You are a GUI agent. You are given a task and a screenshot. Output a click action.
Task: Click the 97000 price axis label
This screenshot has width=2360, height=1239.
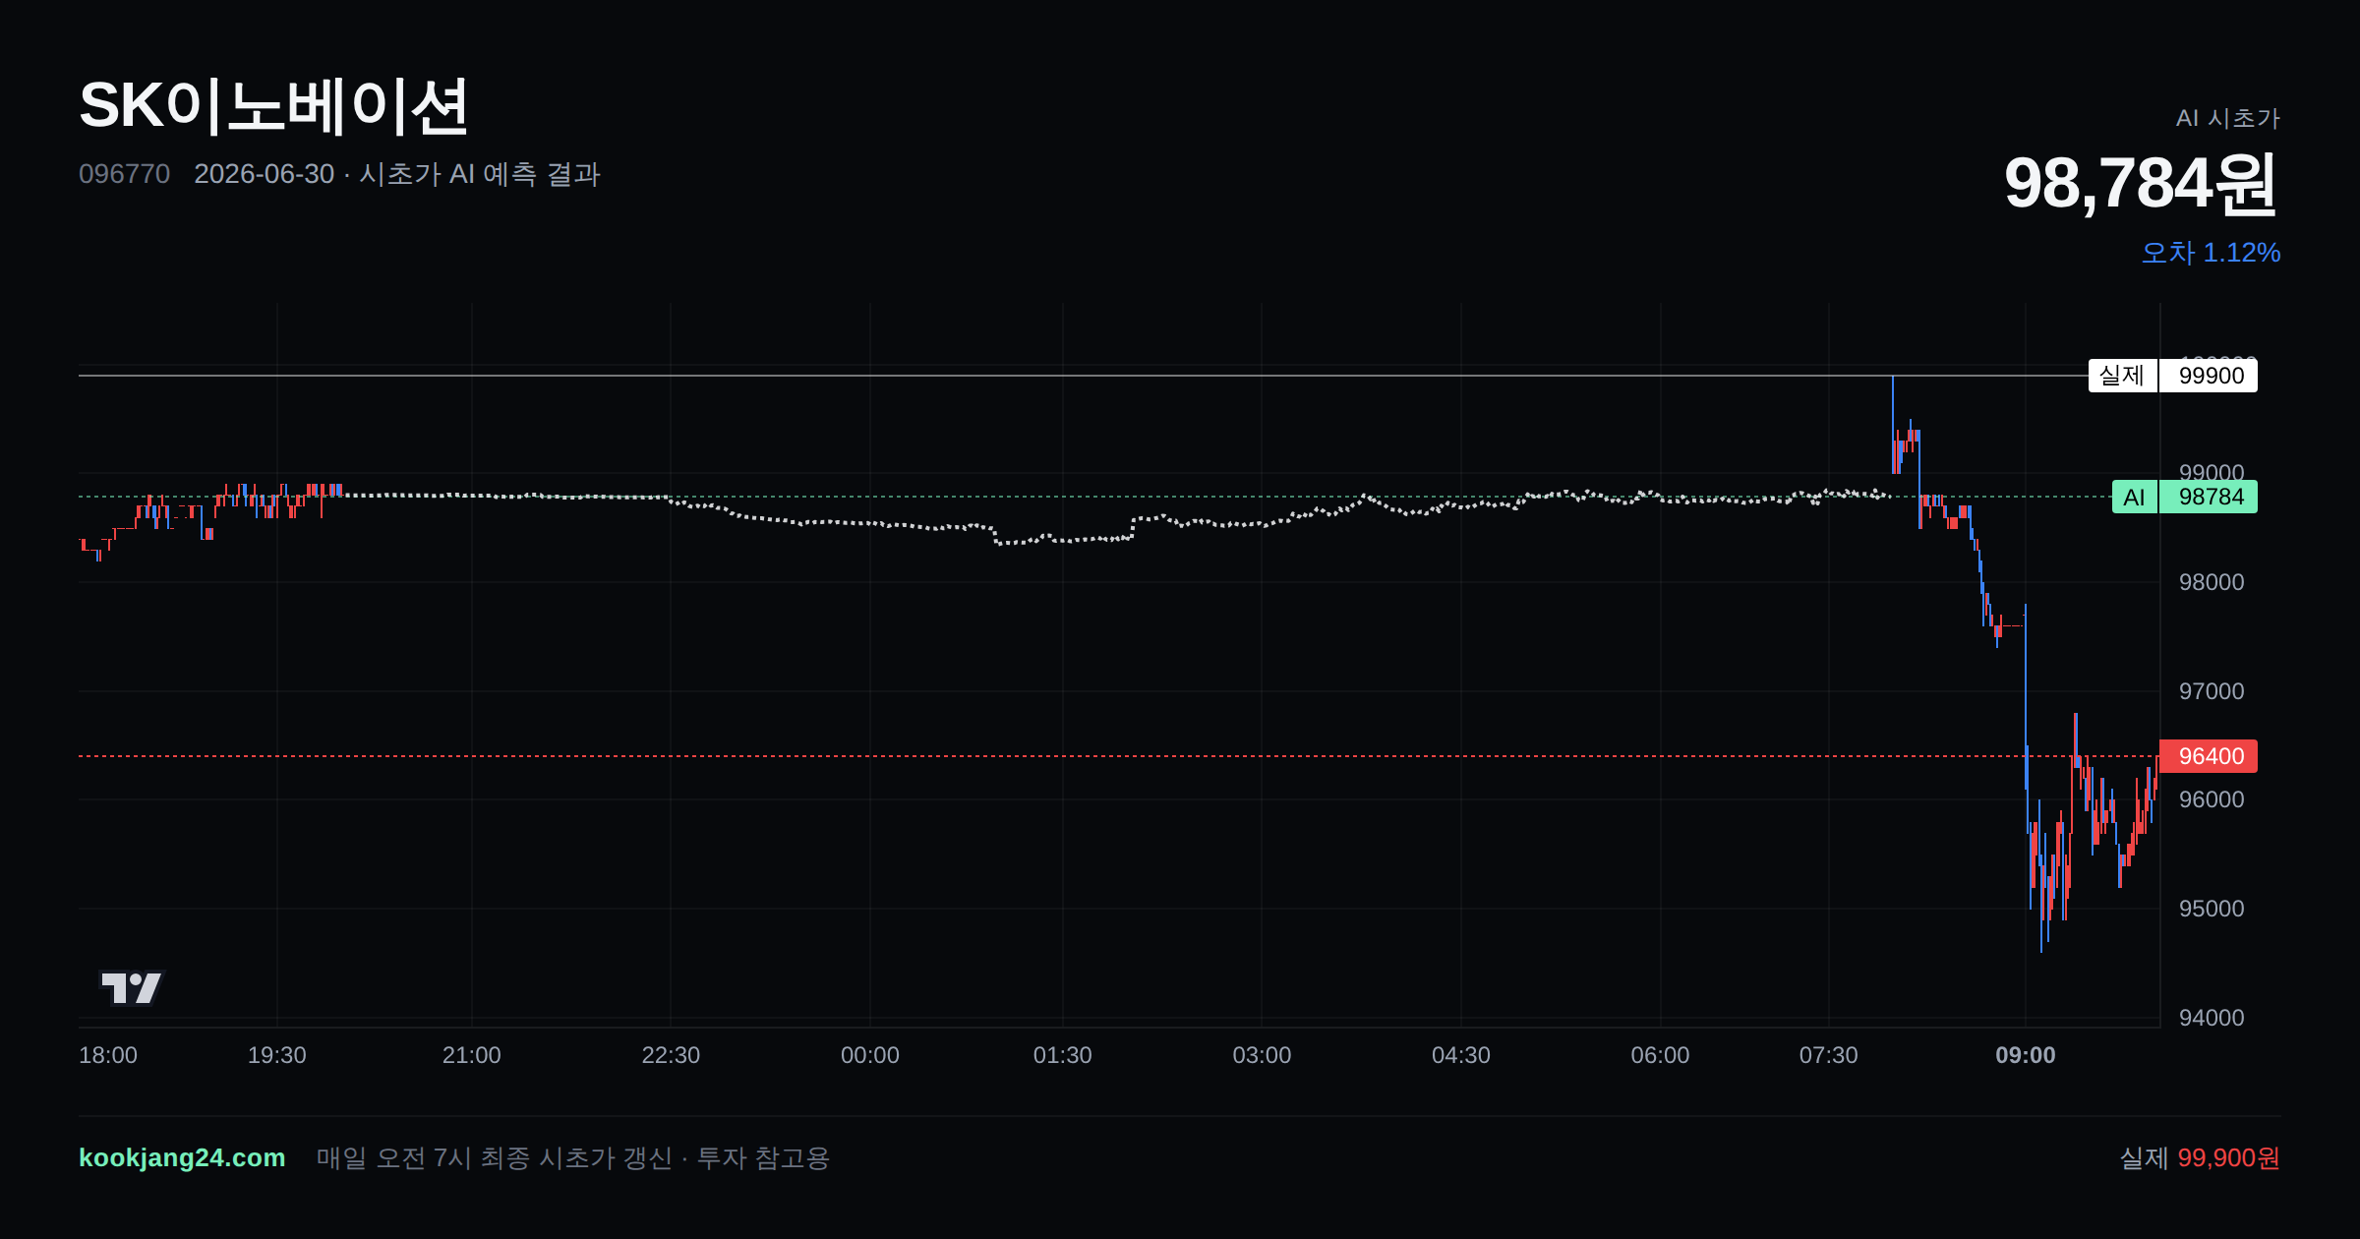point(2212,691)
